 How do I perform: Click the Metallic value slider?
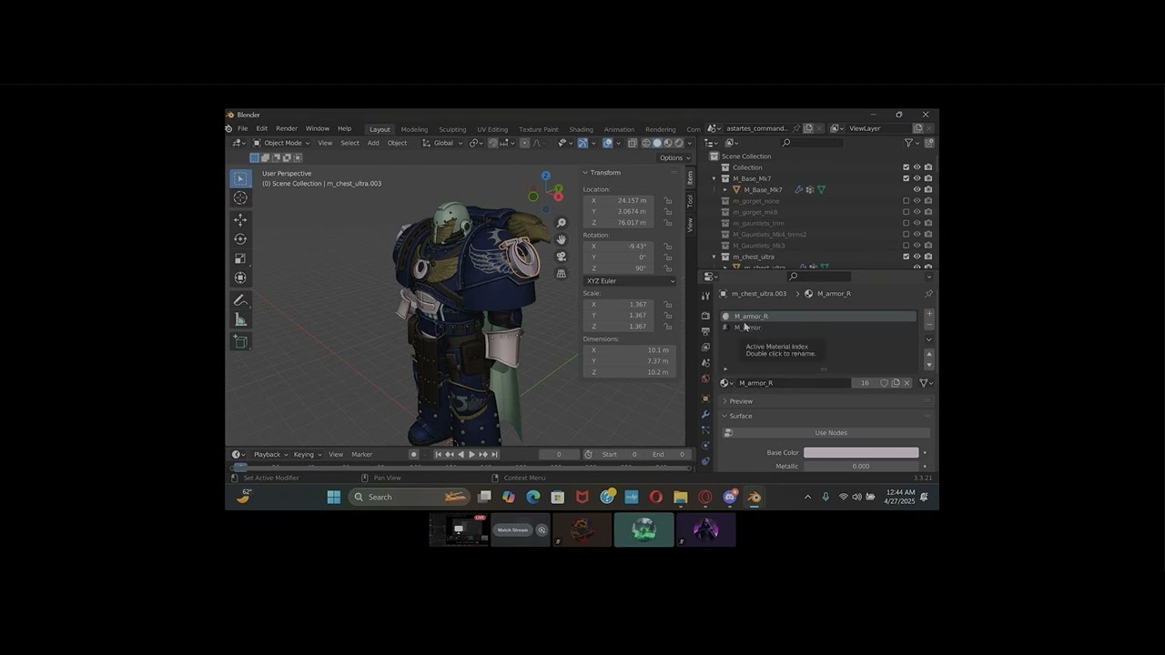[861, 466]
